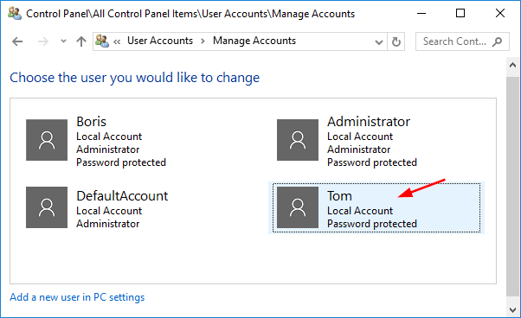Refresh the Manage Accounts page
Viewport: 521px width, 318px height.
(396, 41)
